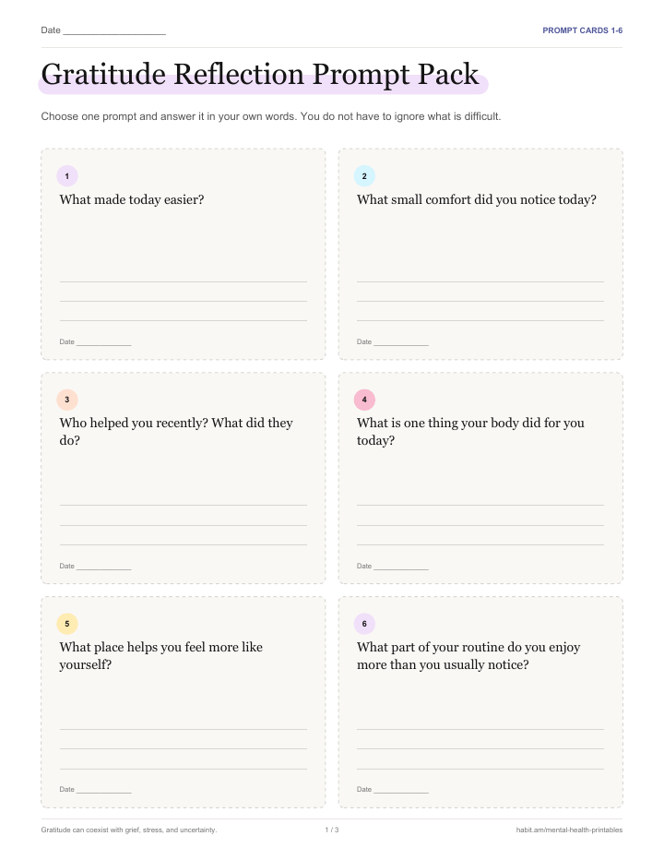This screenshot has width=664, height=860.
Task: Click the peach number 3 badge
Action: tap(67, 400)
